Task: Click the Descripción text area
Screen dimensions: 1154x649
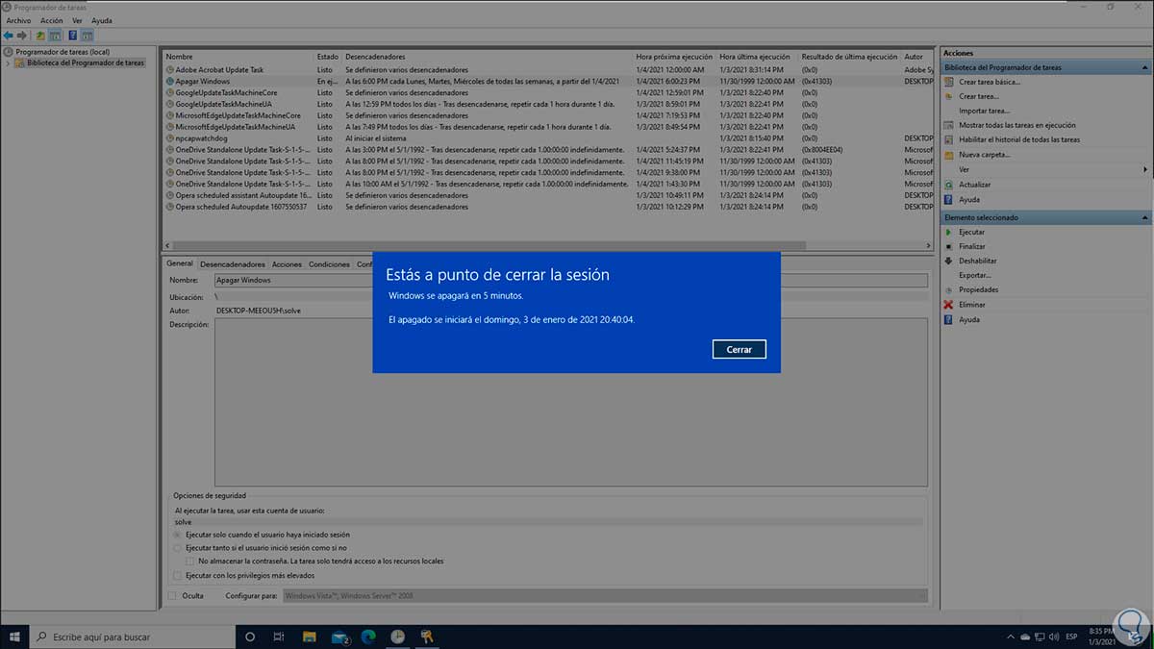Action: point(571,403)
